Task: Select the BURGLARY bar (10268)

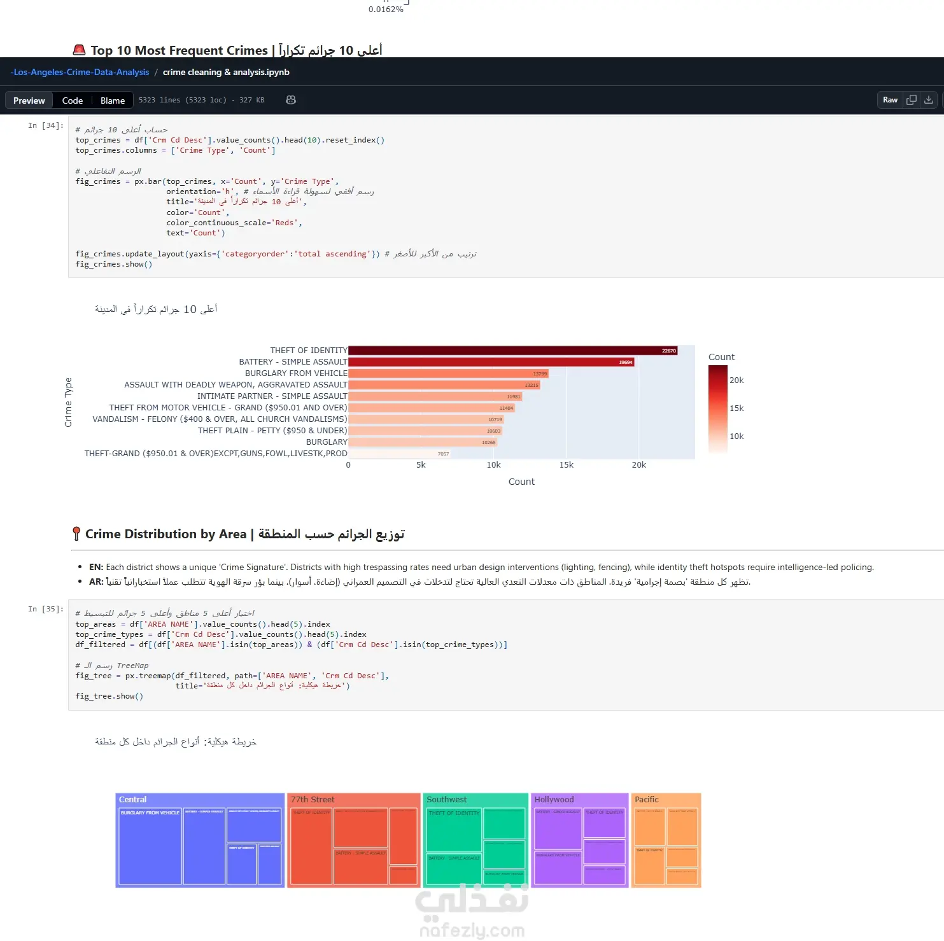Action: pos(423,442)
